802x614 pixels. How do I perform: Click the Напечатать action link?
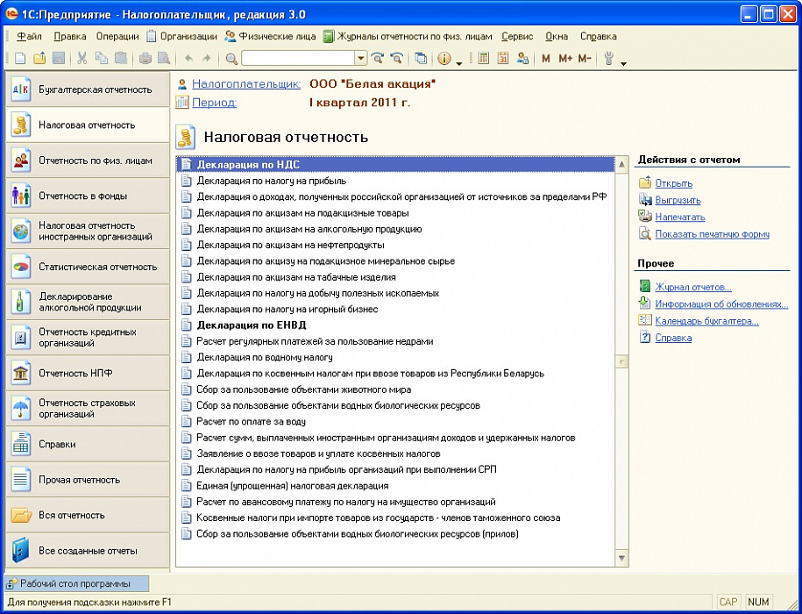coord(680,217)
